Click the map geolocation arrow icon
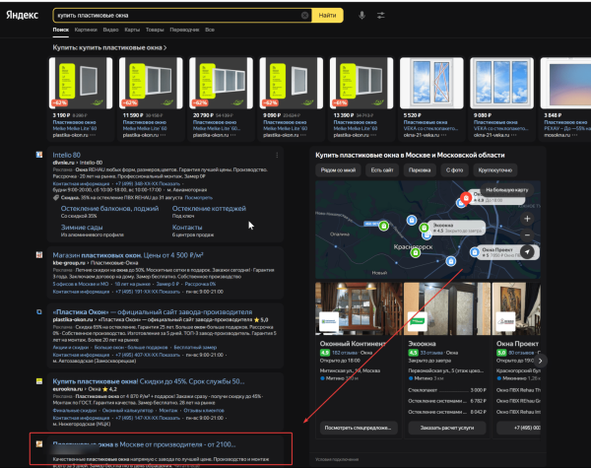 pos(528,252)
